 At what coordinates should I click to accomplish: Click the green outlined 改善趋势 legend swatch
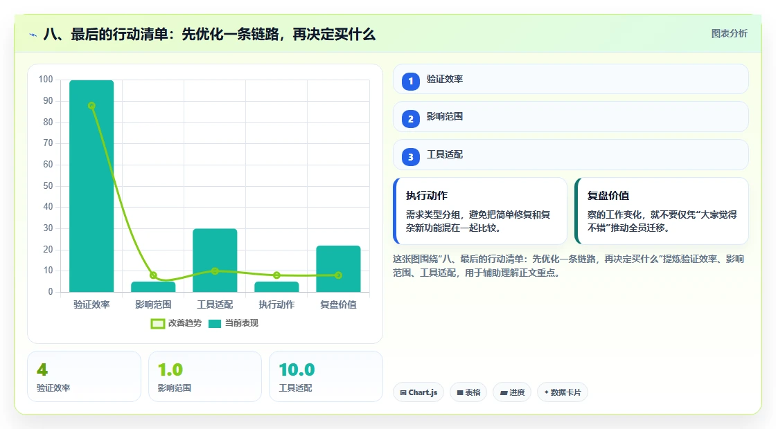tap(158, 324)
